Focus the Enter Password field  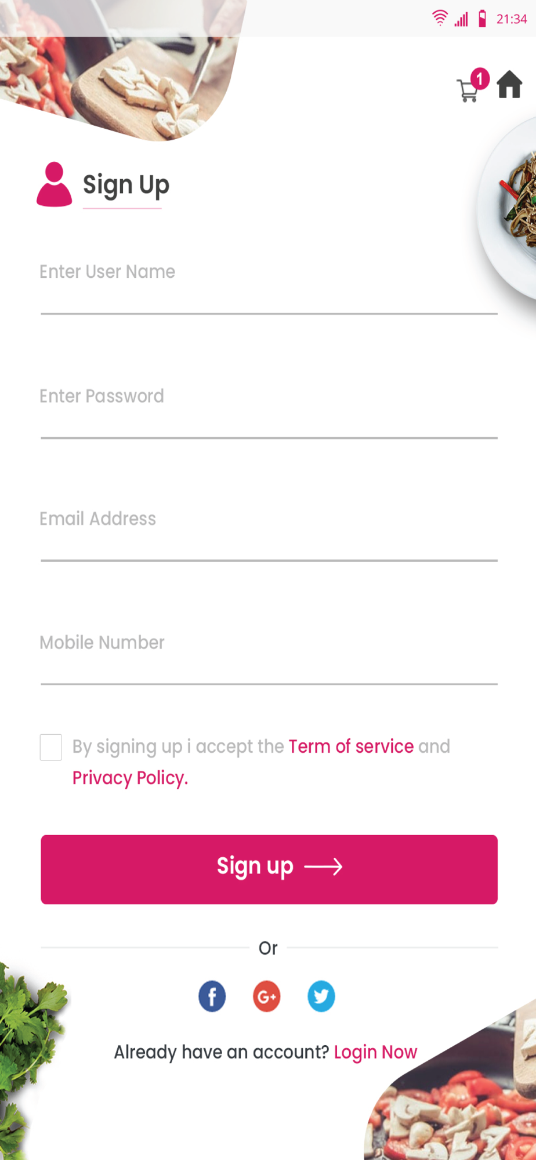coord(269,408)
